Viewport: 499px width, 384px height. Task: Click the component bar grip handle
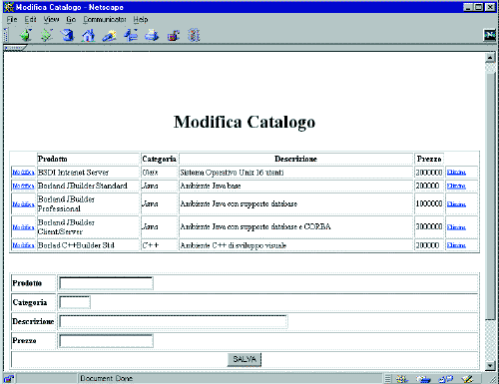387,378
